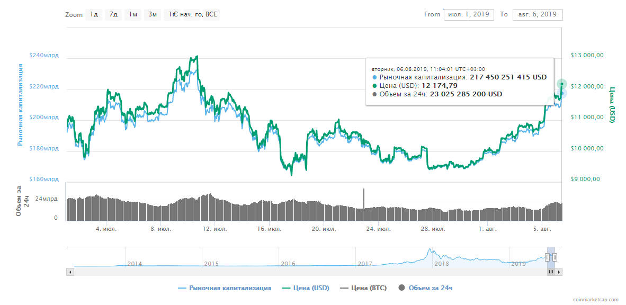
Task: Click the navigator right range handle
Action: pos(555,257)
